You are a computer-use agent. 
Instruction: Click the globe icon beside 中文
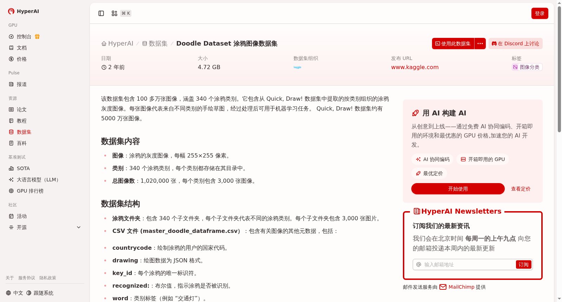pos(8,293)
